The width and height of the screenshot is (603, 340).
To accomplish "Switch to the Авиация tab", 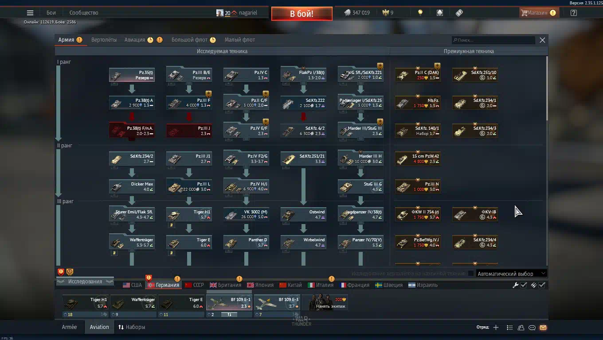I will [135, 40].
